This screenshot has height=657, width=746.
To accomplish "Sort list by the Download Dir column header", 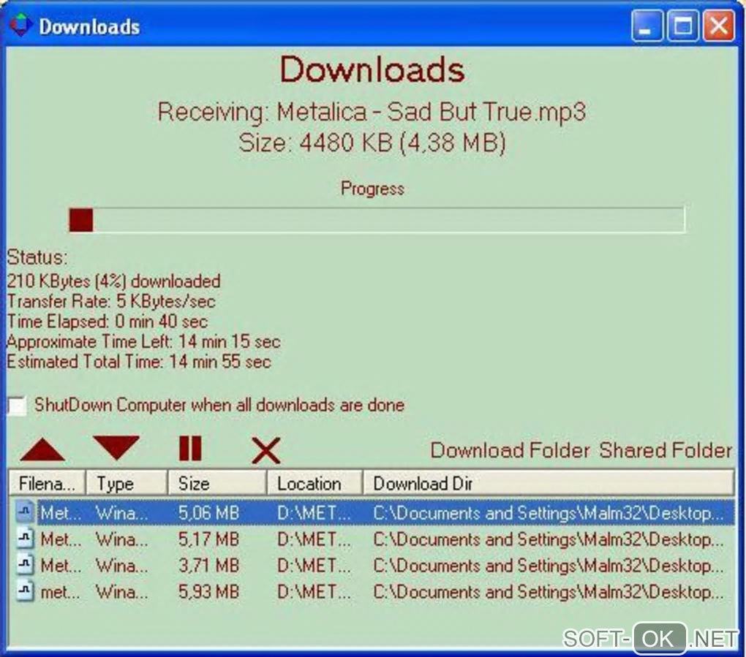I will pos(549,484).
